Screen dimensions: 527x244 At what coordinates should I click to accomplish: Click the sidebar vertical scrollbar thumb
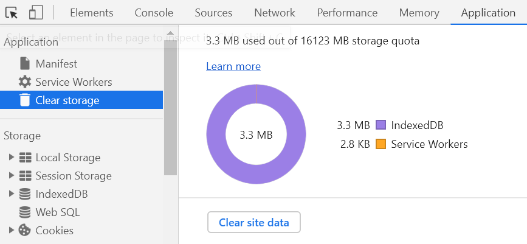[x=170, y=108]
